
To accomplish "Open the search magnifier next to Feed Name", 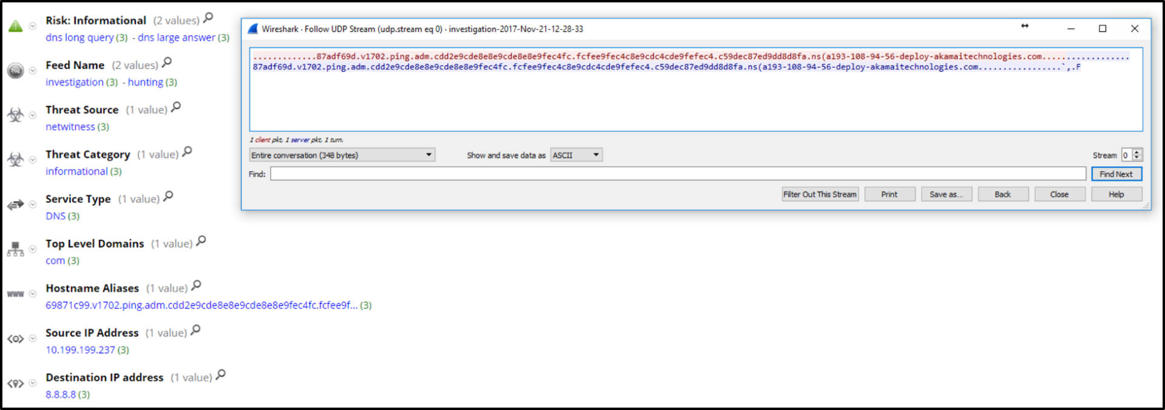I will pos(167,62).
